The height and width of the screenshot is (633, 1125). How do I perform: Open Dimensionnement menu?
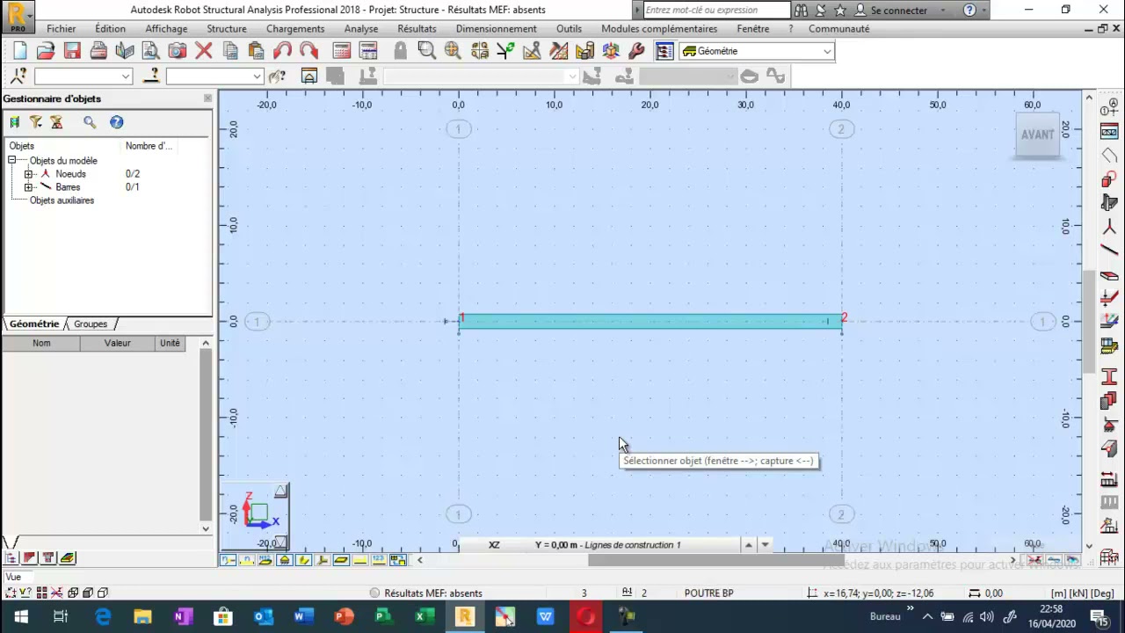[496, 28]
